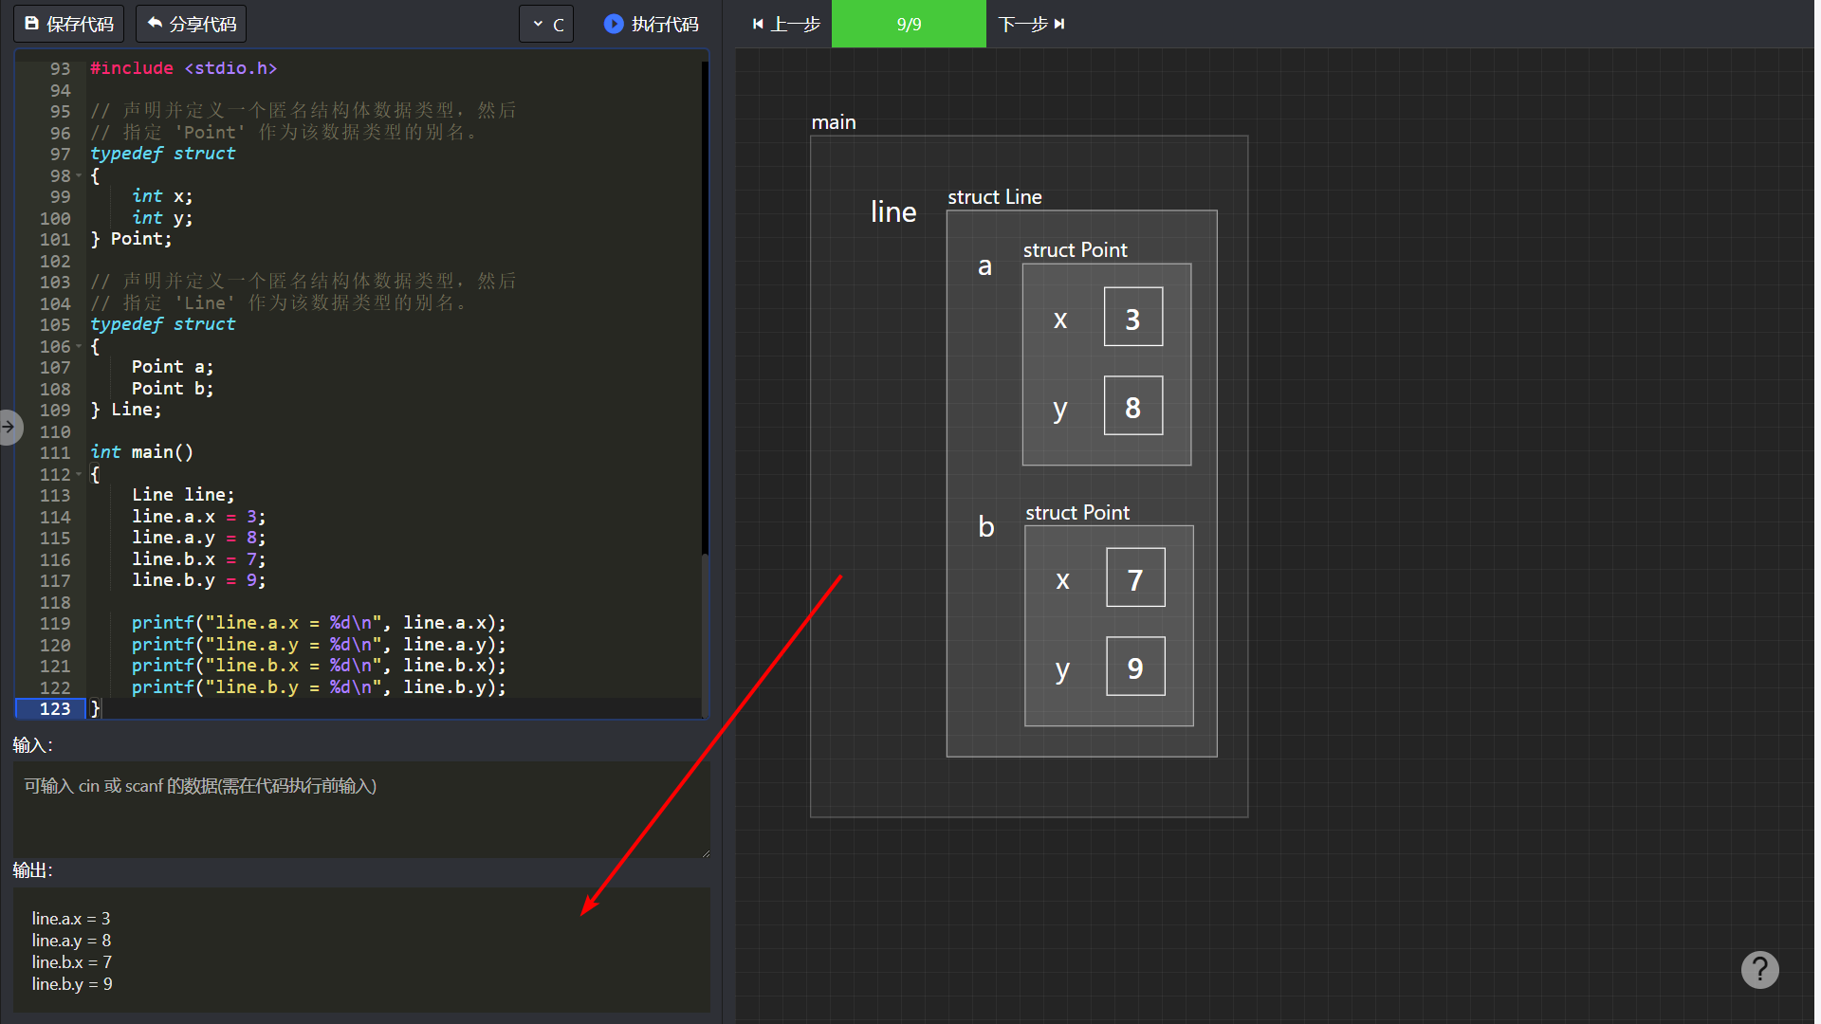The height and width of the screenshot is (1024, 1821).
Task: Collapse the code fold at line 106
Action: [x=79, y=346]
